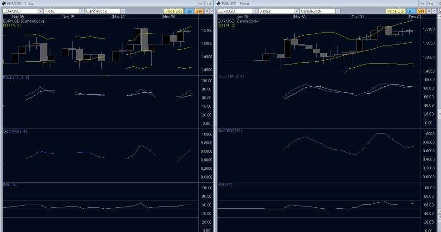
Task: Click 1.4800 price level on 1 day price axis
Action: [x=207, y=70]
